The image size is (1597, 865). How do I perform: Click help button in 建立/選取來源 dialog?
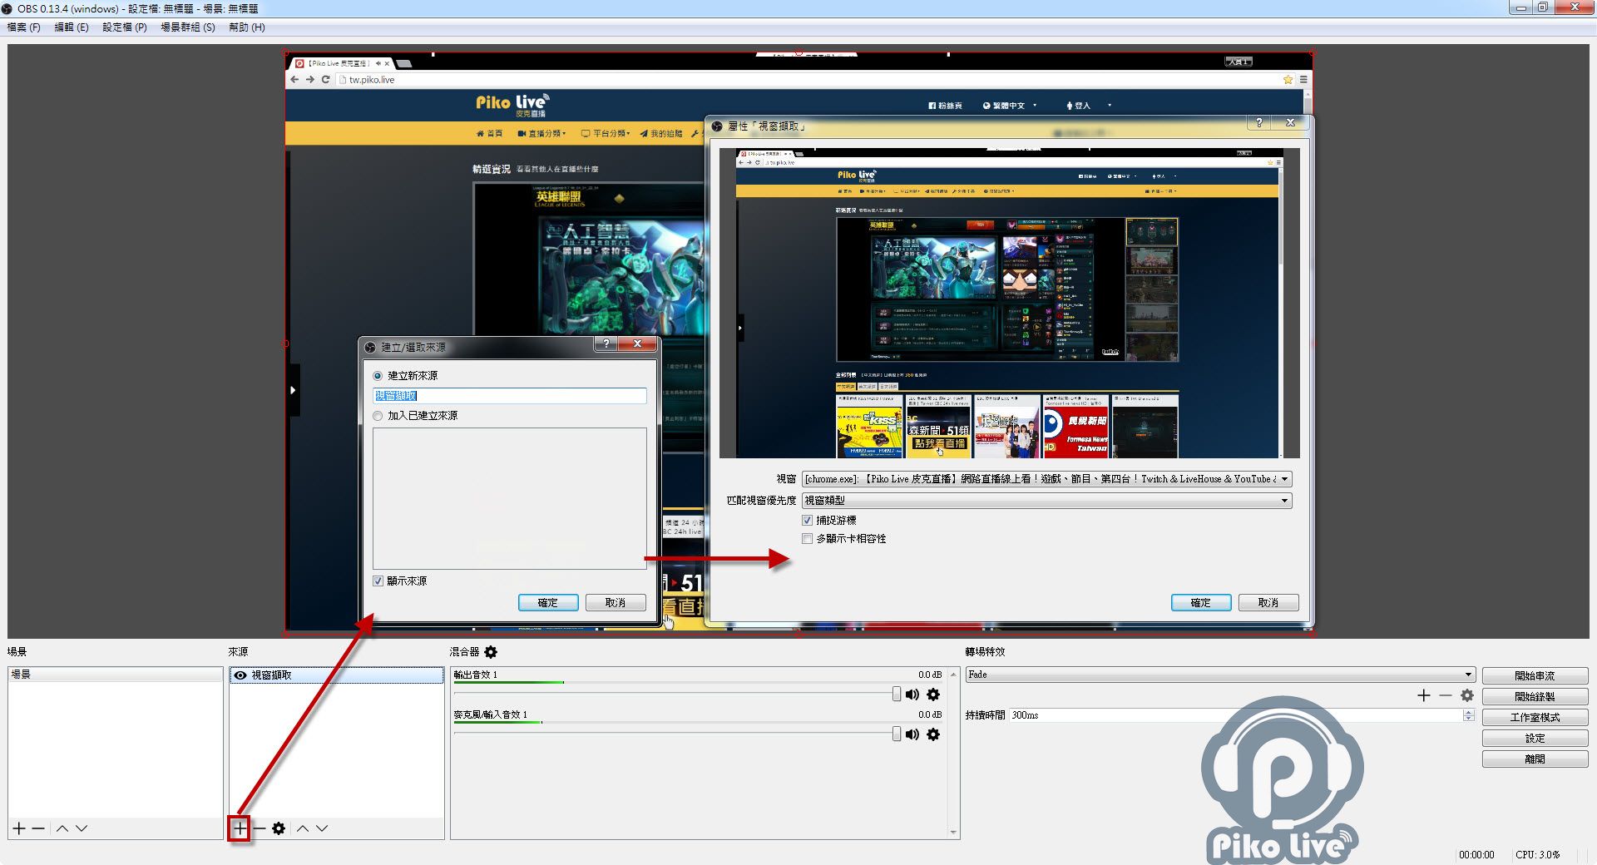[x=606, y=344]
